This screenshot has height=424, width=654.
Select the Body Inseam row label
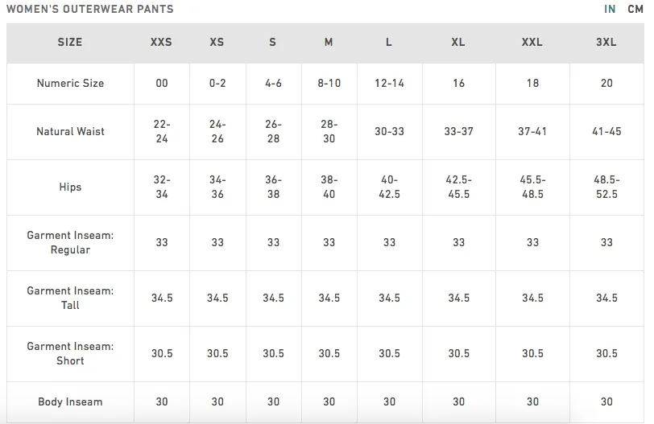tap(70, 402)
